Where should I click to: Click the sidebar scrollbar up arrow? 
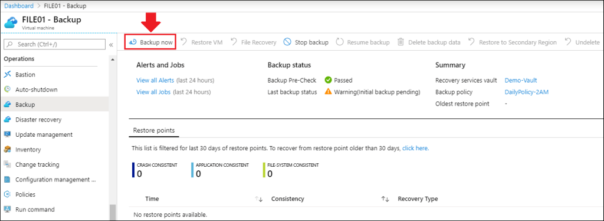(x=113, y=60)
